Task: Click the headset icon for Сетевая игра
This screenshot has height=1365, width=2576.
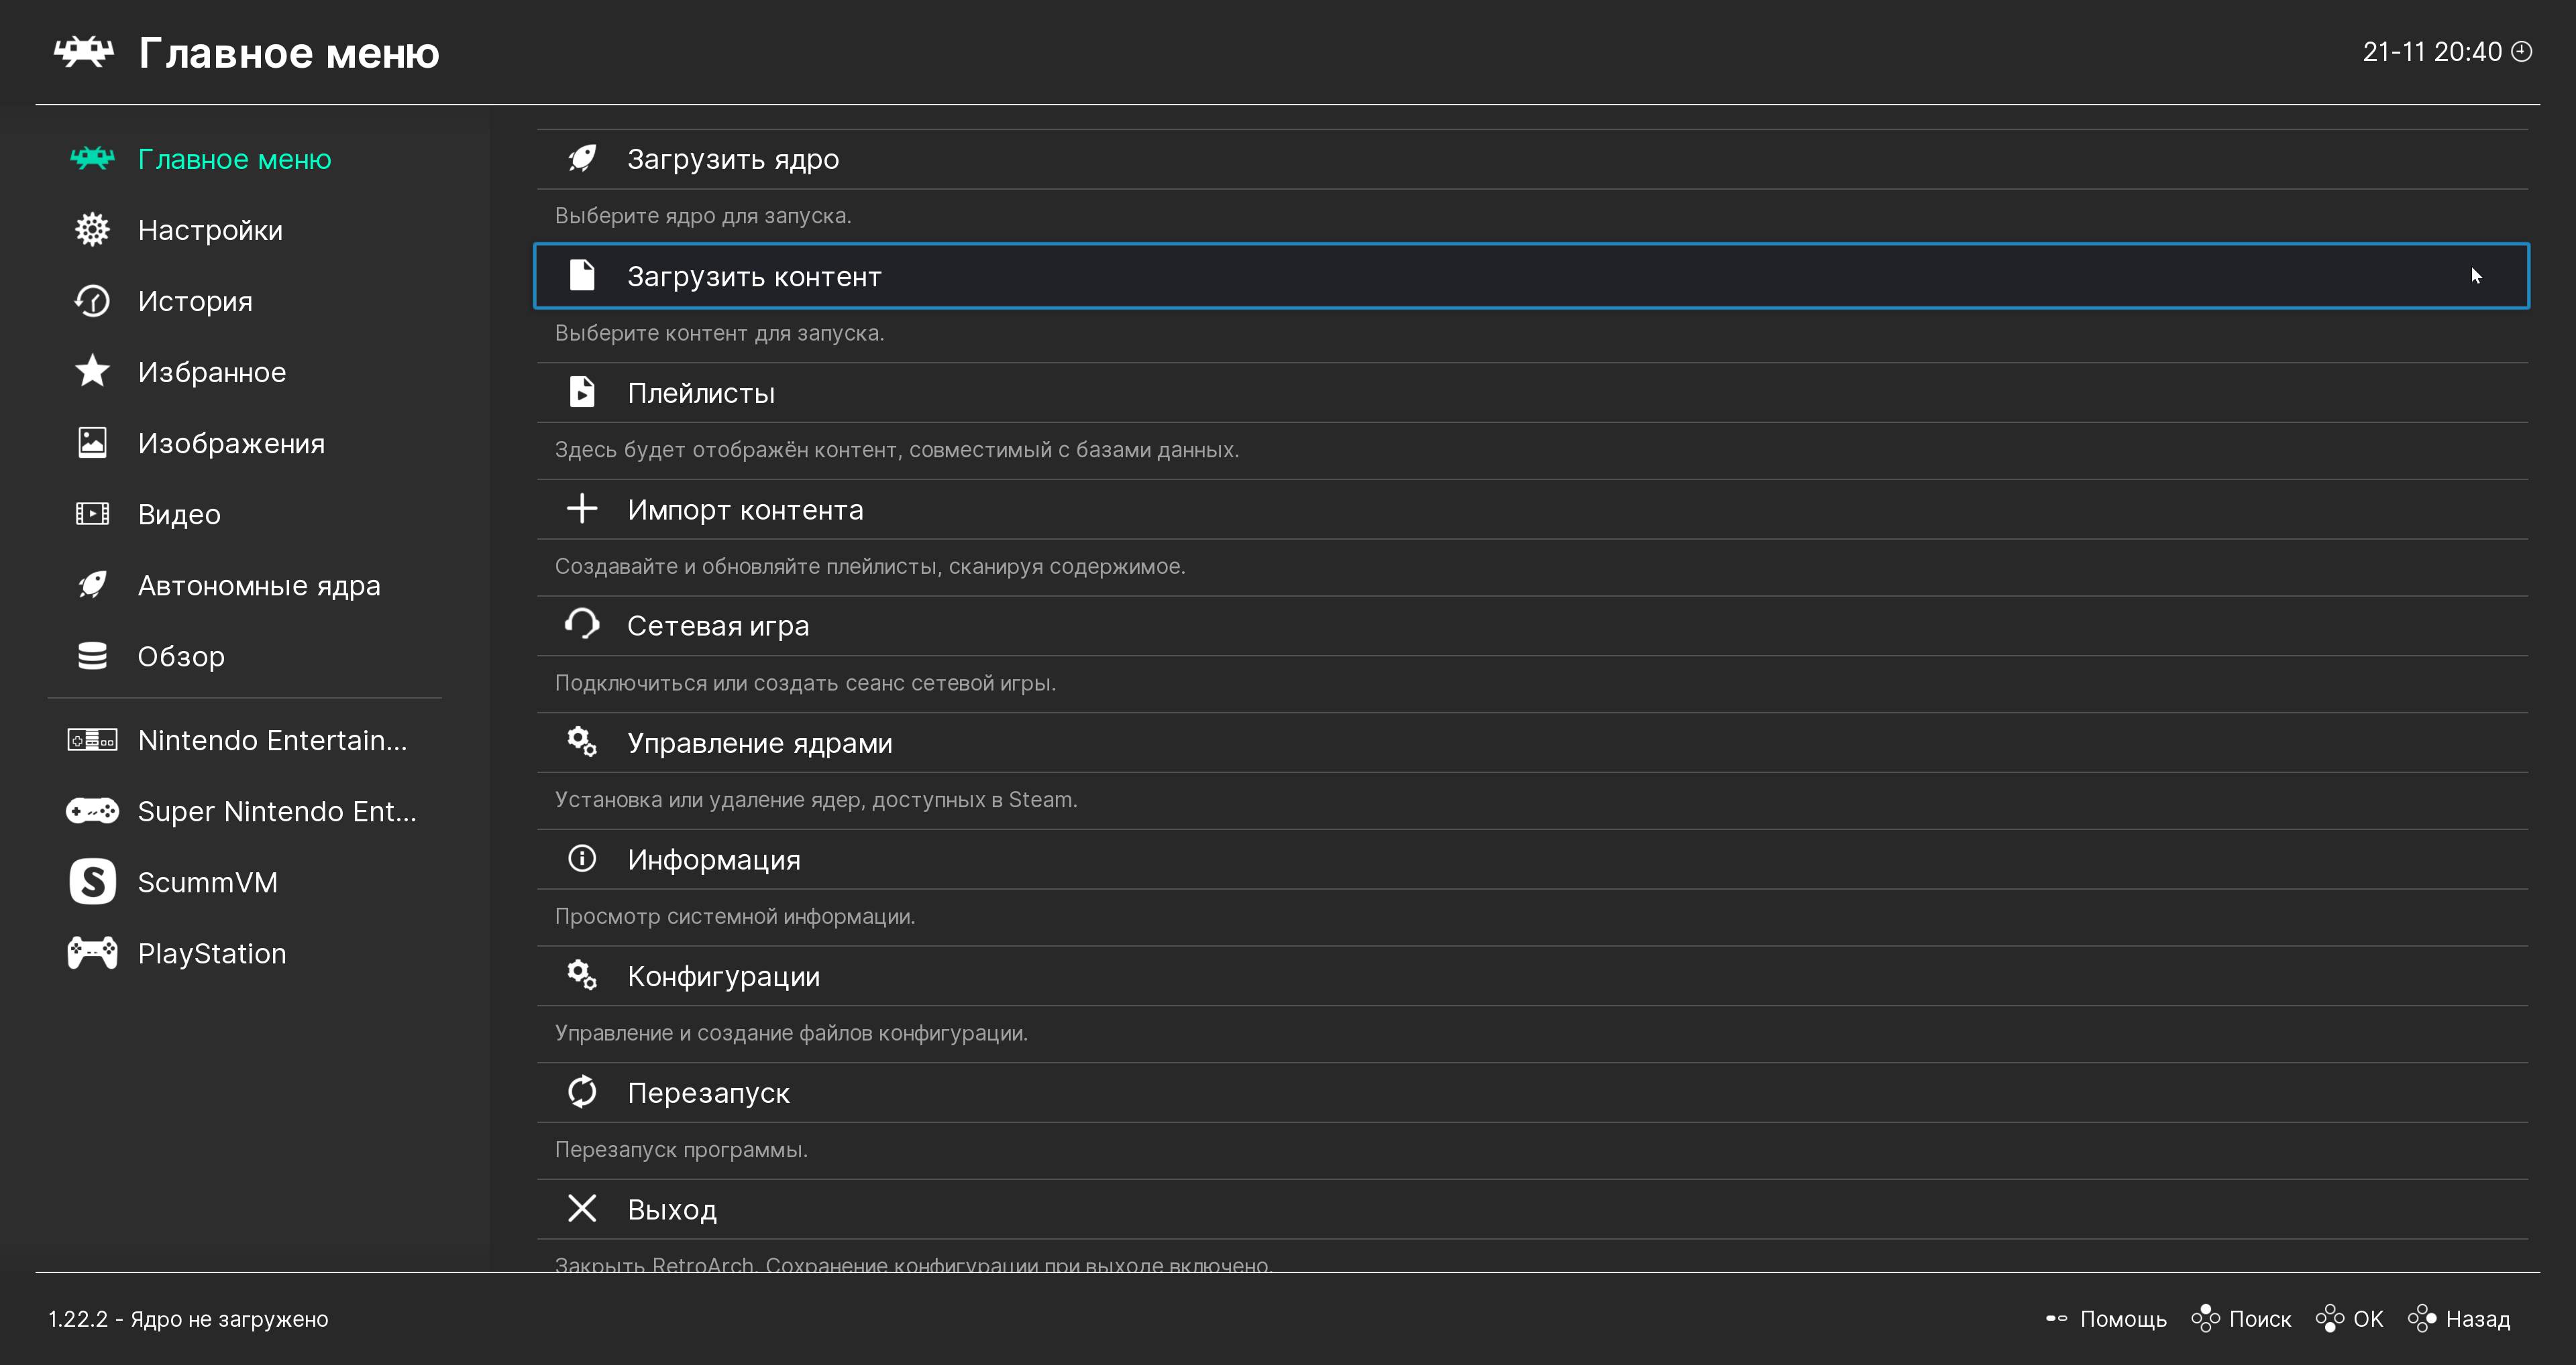Action: 582,625
